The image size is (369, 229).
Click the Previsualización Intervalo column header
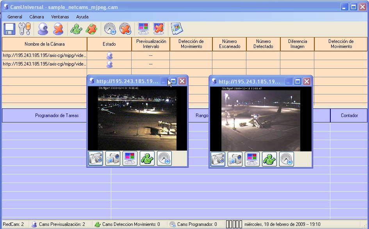151,44
